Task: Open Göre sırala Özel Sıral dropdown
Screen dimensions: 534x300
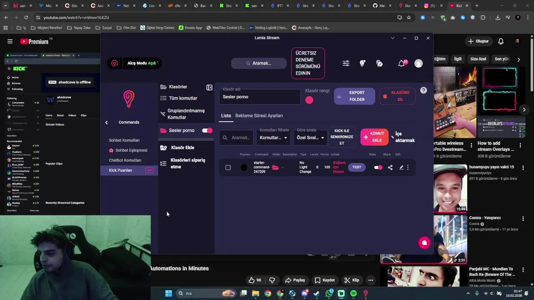Action: point(310,137)
